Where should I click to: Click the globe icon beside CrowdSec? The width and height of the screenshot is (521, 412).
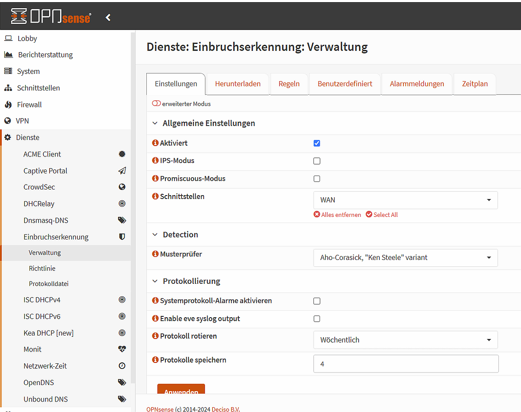(x=122, y=187)
